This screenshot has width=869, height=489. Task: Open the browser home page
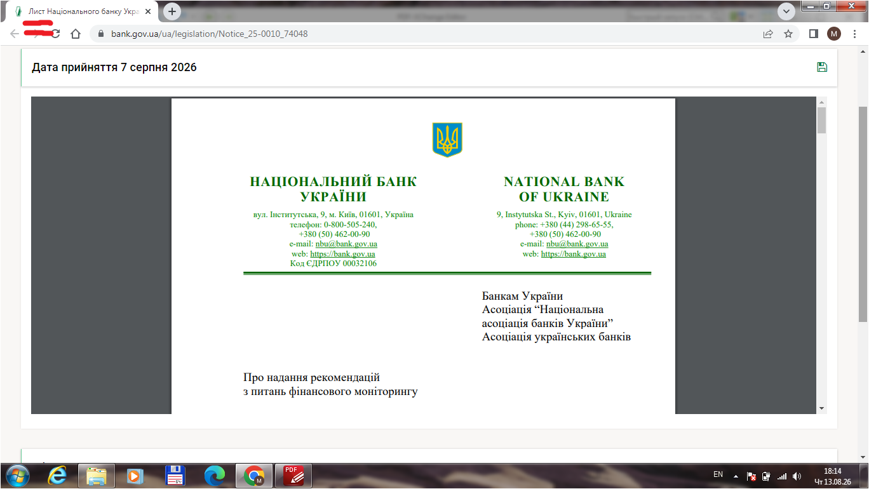tap(76, 34)
